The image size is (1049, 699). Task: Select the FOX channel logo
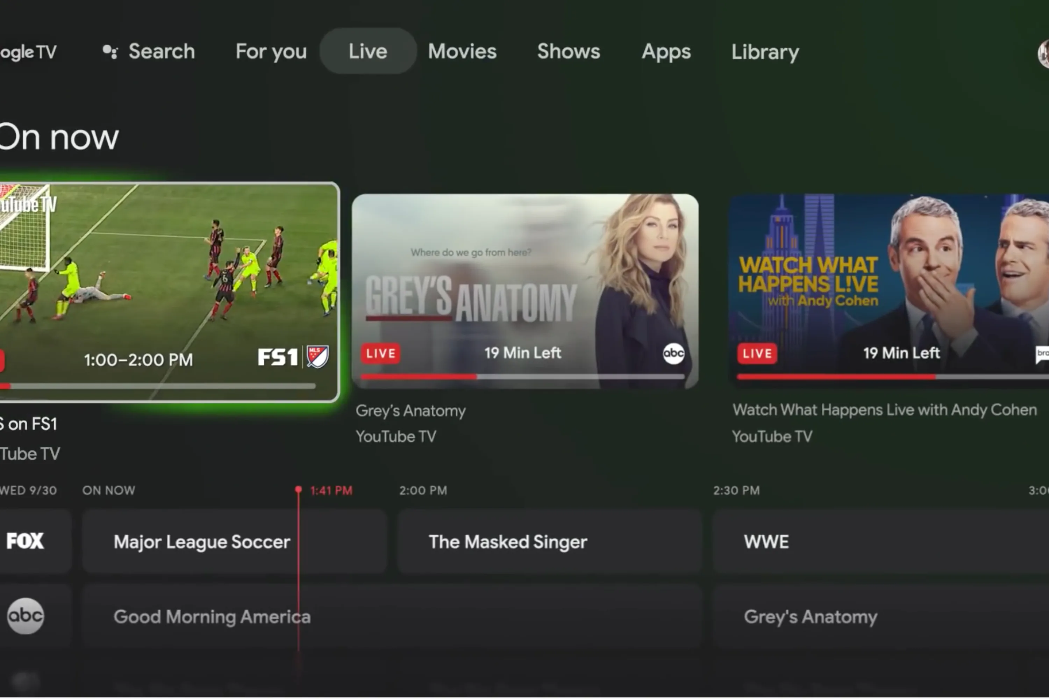pos(25,541)
